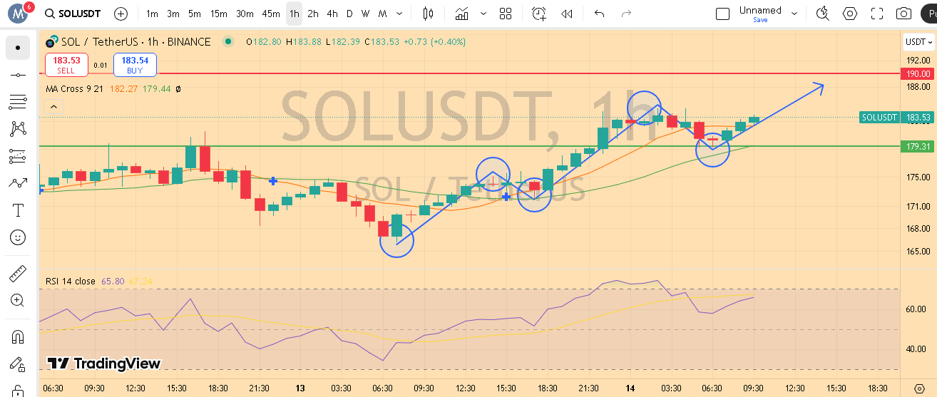Screen dimensions: 937x397
Task: Click the +0.73 (+0.40%) change text
Action: click(434, 42)
